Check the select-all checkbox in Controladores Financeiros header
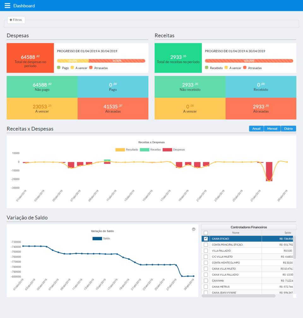303x318 pixels. 205,232
